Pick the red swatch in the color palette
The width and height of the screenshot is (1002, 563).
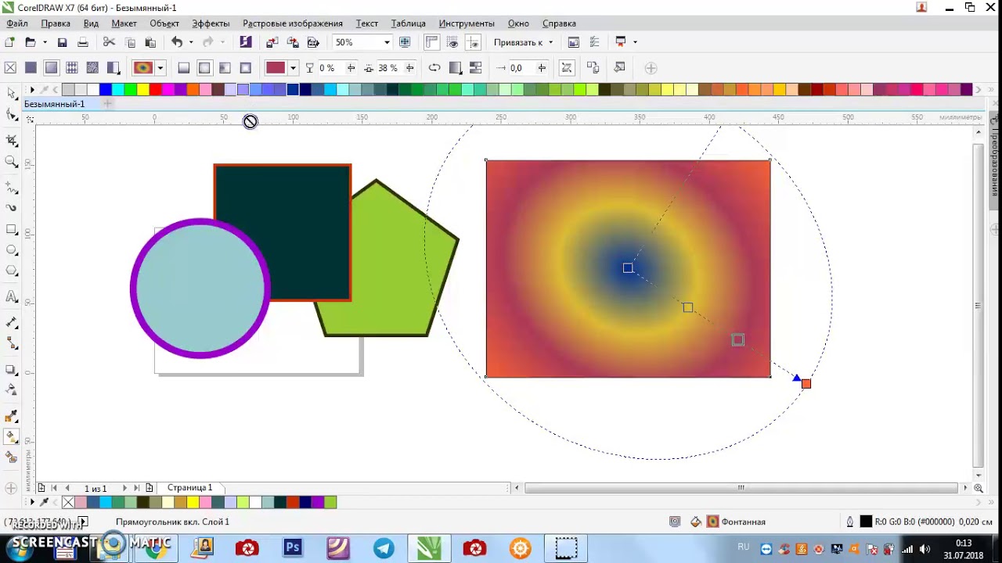pyautogui.click(x=156, y=90)
